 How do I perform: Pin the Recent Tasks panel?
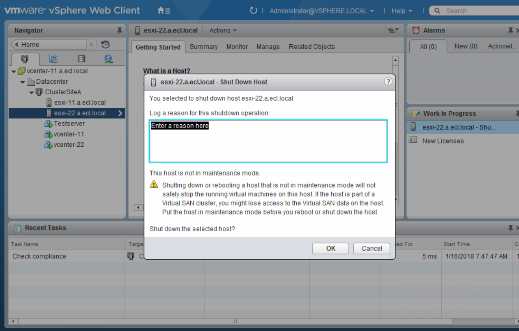tap(510, 228)
